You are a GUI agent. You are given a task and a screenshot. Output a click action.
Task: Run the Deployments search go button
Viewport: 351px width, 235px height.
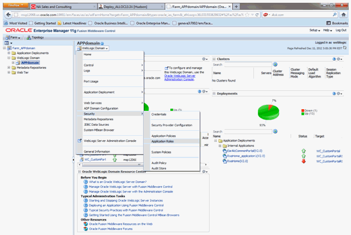[275, 131]
